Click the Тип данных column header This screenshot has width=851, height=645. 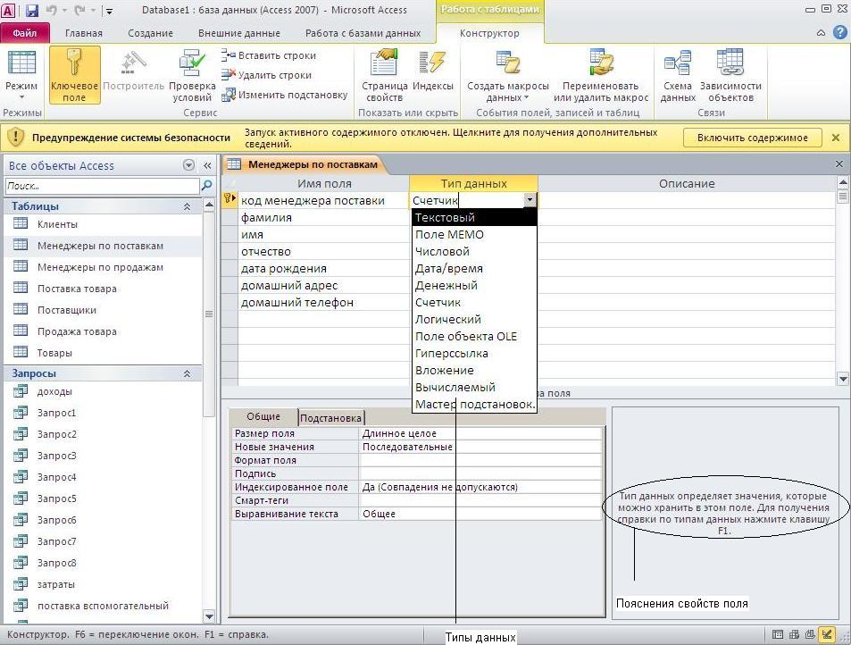[473, 183]
